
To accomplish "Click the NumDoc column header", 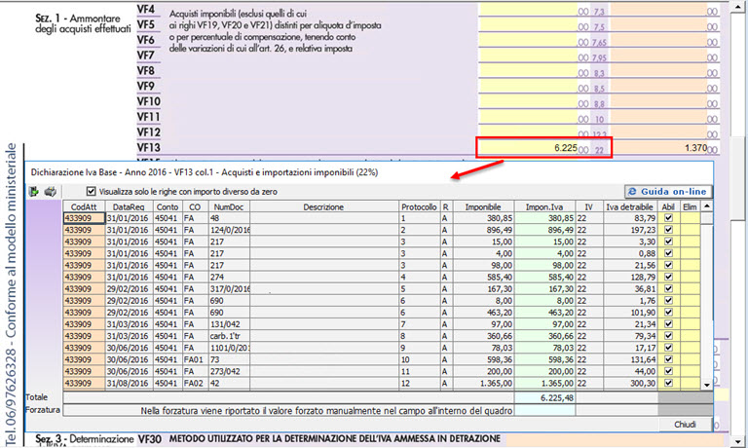I will coord(229,207).
